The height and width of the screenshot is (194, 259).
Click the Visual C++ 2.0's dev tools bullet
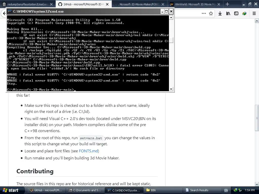90,125
